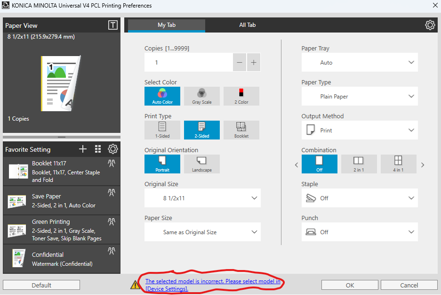Image resolution: width=441 pixels, height=295 pixels.
Task: Open the Staple options dropdown
Action: click(x=359, y=198)
